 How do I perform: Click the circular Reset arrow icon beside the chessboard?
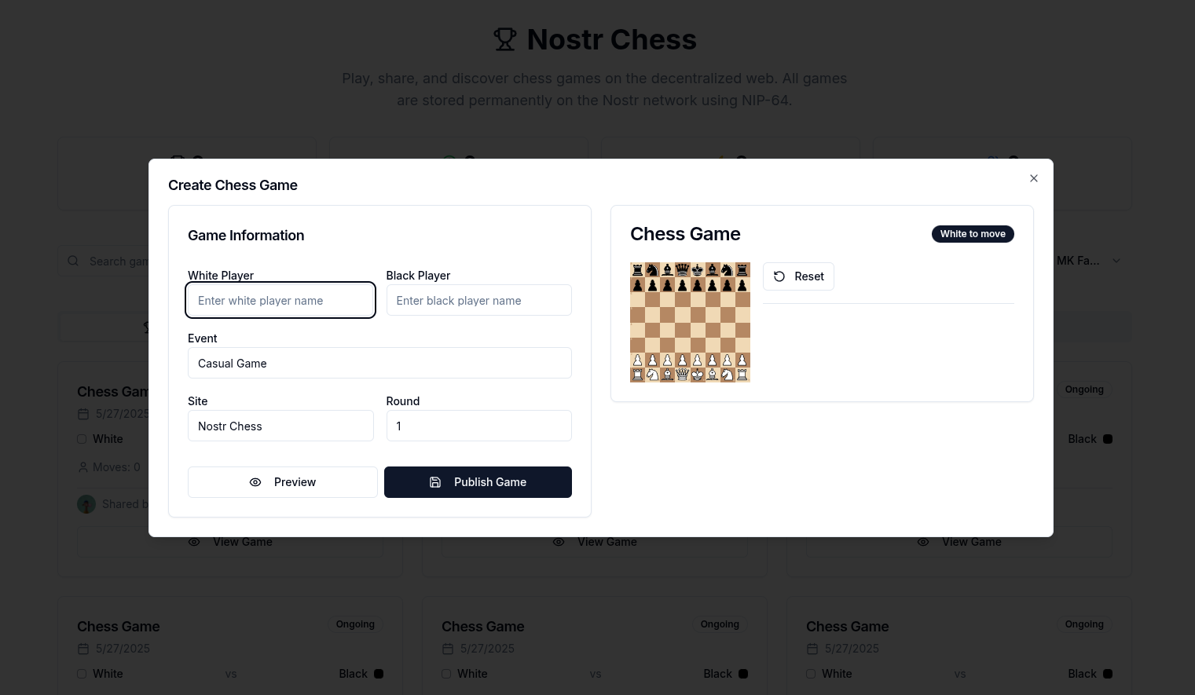pyautogui.click(x=779, y=276)
